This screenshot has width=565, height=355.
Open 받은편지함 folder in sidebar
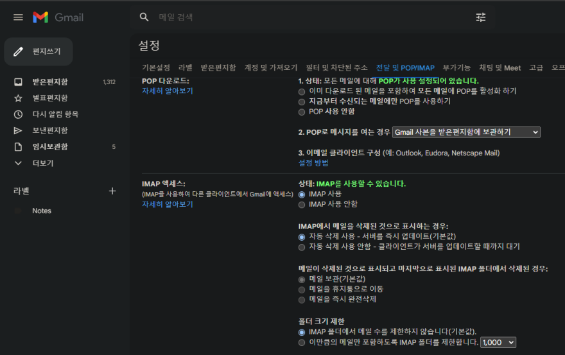point(49,82)
